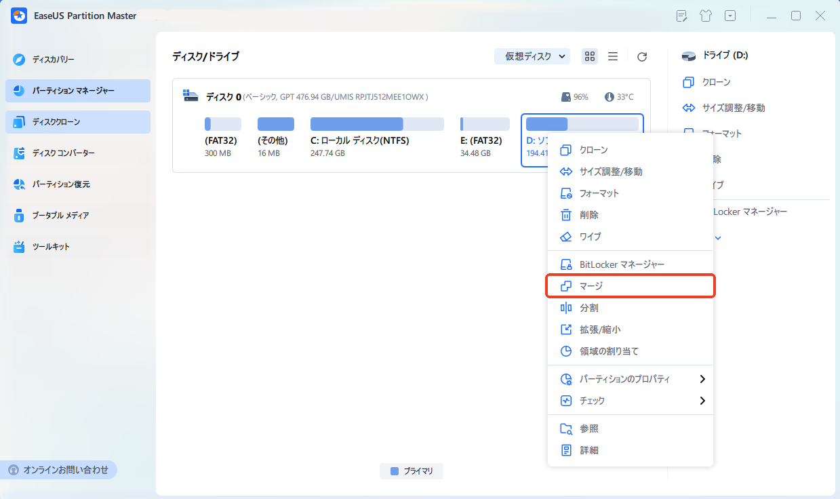840x499 pixels.
Task: Open the 仮想ディスク dropdown
Action: tap(532, 57)
